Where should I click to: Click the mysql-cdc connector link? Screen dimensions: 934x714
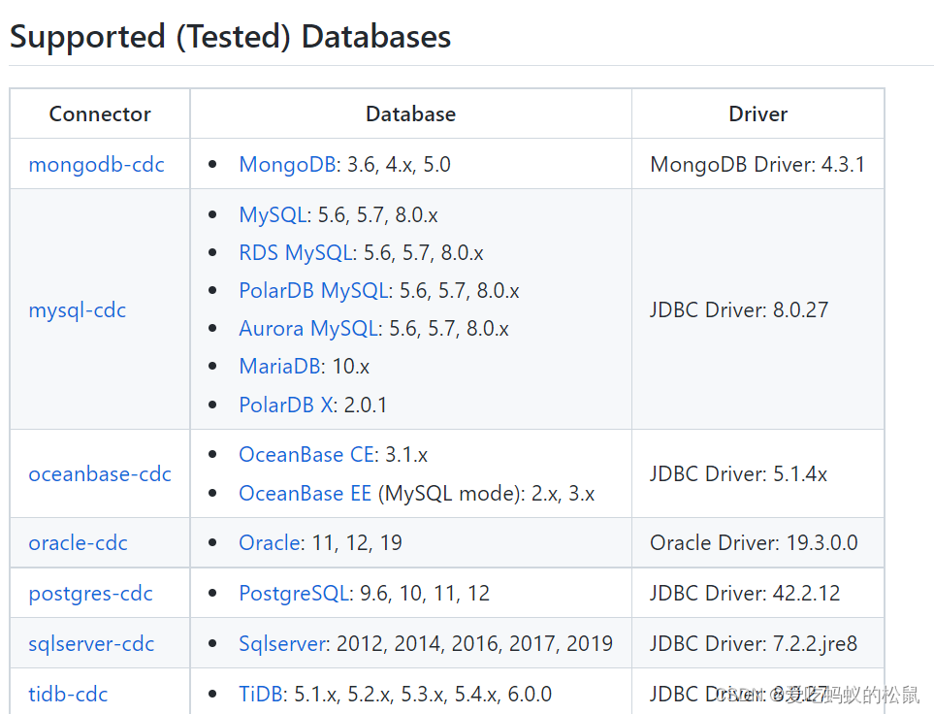tap(78, 310)
